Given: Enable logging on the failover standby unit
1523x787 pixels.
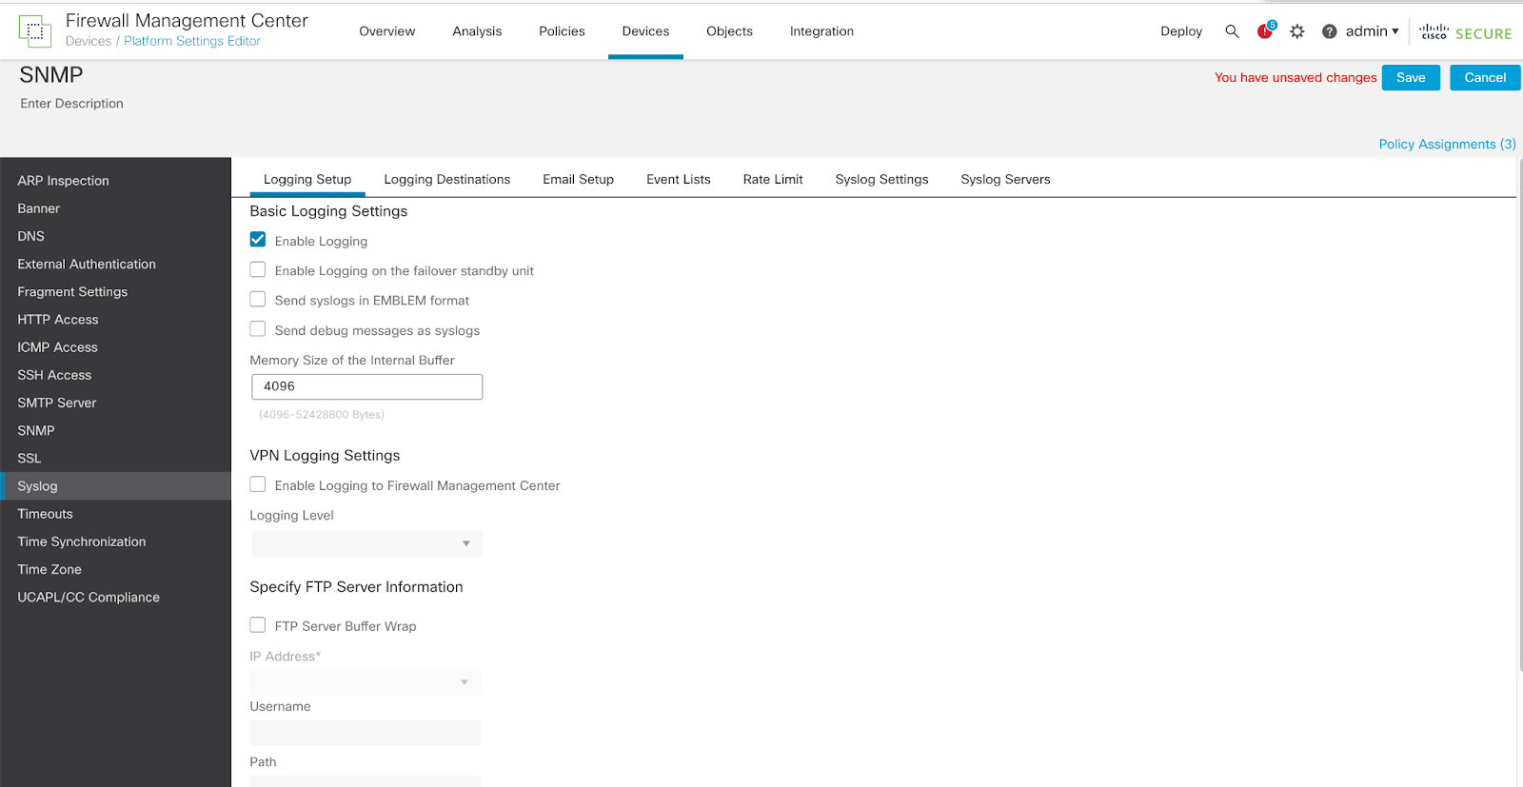Looking at the screenshot, I should pyautogui.click(x=258, y=270).
